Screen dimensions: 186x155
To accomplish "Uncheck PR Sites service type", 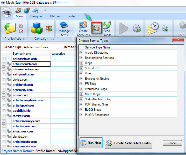I will click(81, 84).
